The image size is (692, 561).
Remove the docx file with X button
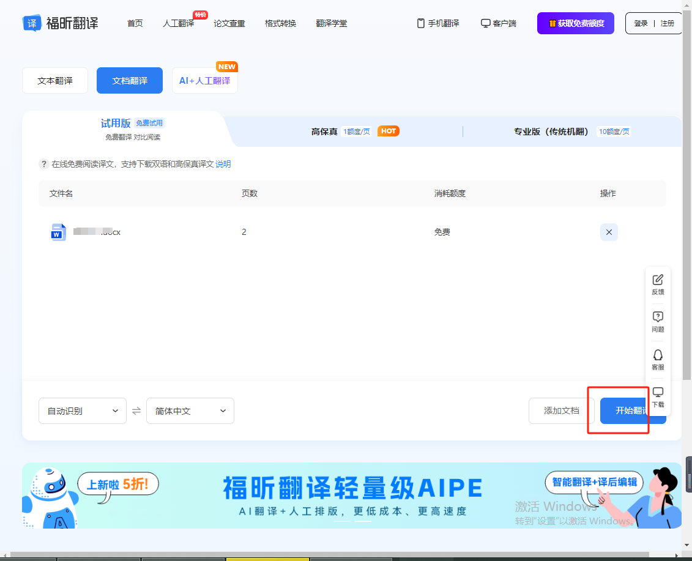(x=609, y=232)
